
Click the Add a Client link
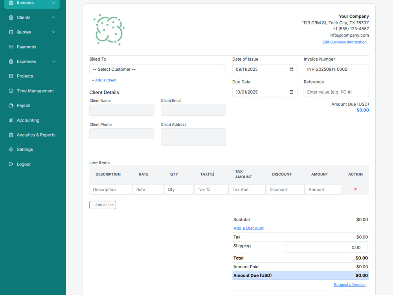(104, 80)
